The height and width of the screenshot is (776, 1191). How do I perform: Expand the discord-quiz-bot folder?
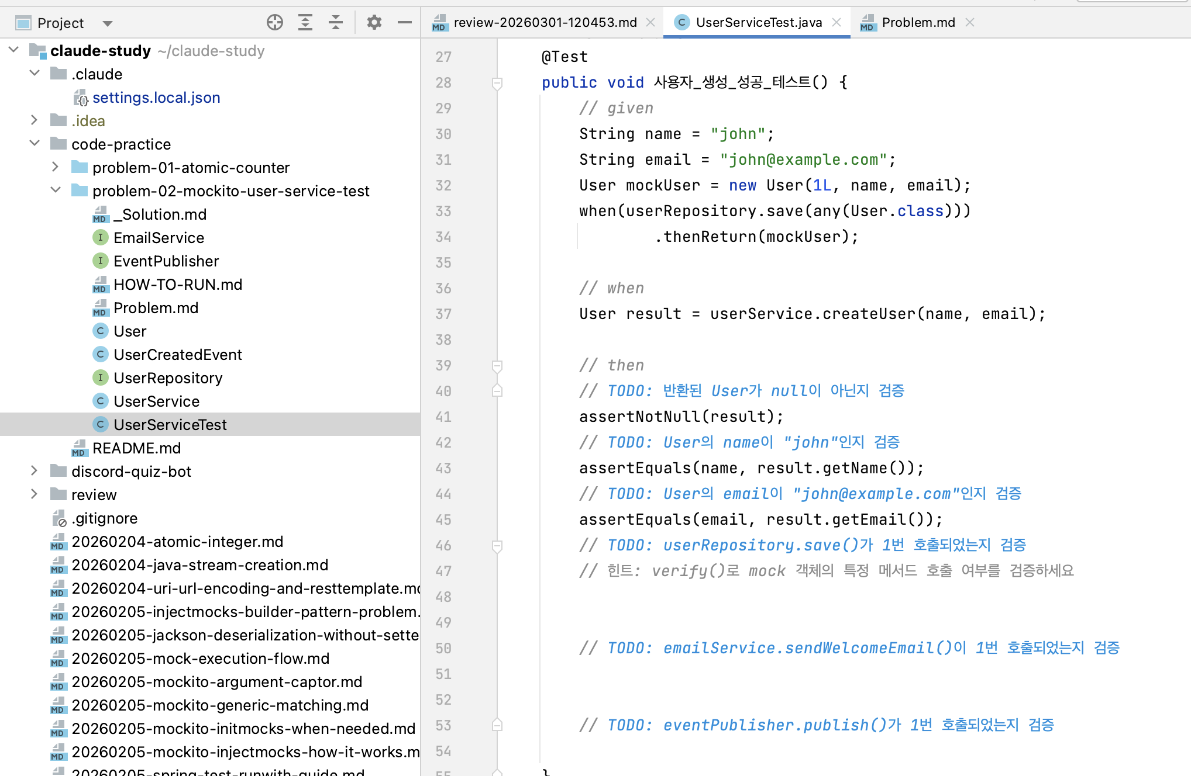[34, 471]
